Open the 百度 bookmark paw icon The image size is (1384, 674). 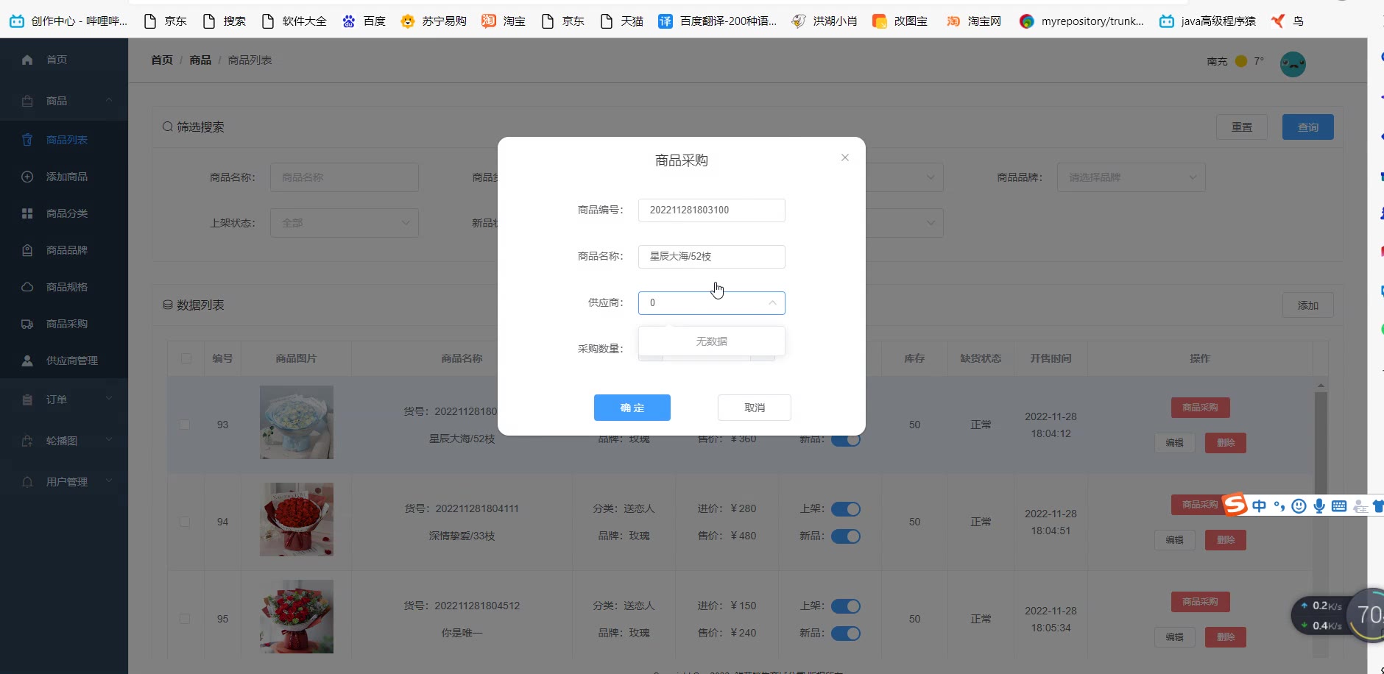[x=349, y=21]
